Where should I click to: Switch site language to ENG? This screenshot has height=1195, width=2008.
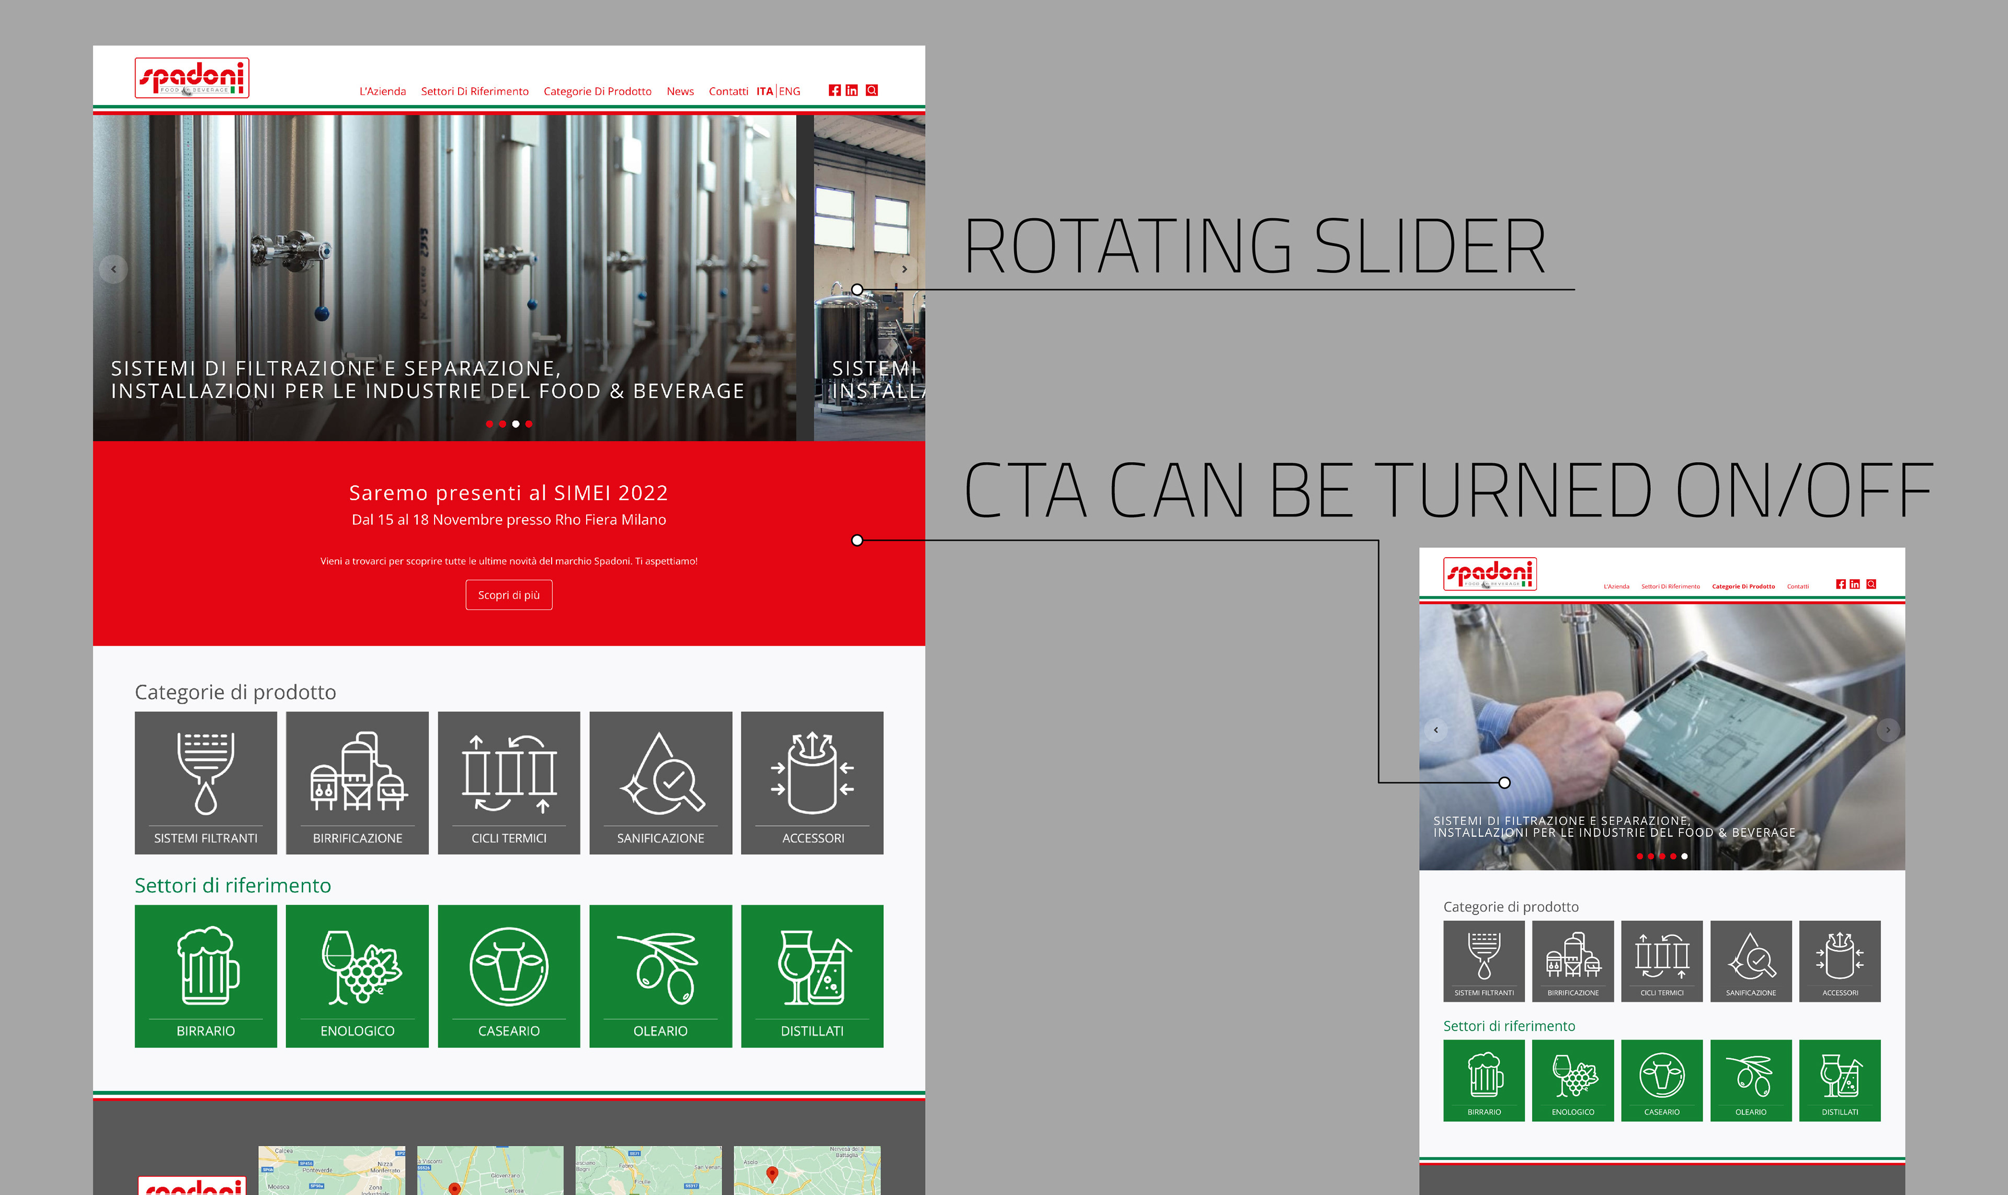[x=790, y=91]
